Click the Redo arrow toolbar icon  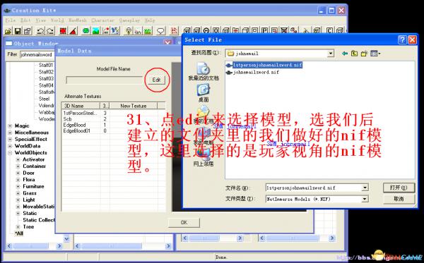(50, 31)
